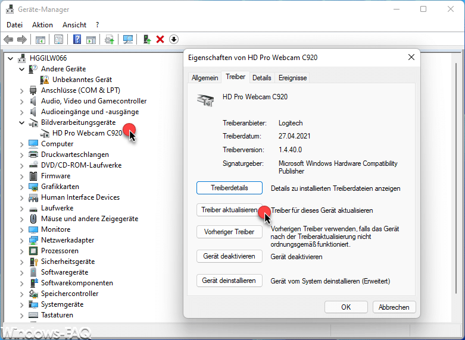Click the Sicherheitsgeräte key icon
This screenshot has height=340, width=465.
coord(33,262)
